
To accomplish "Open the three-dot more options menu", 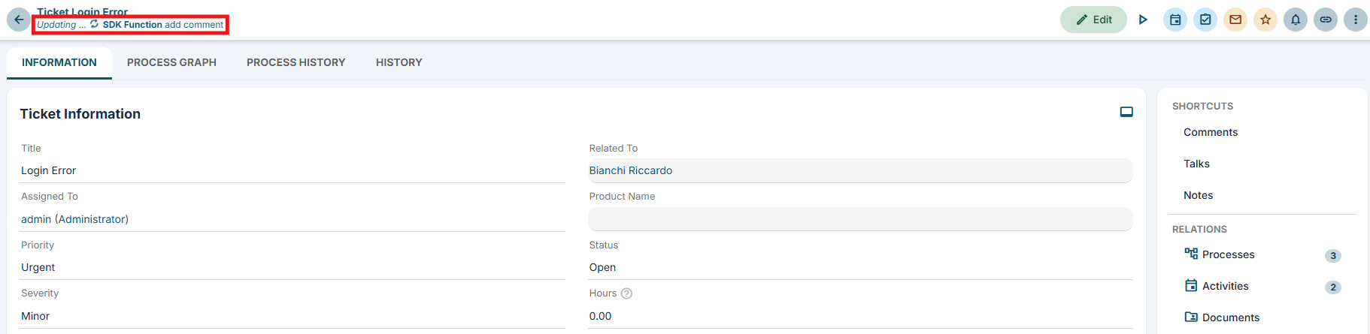I will (1356, 20).
